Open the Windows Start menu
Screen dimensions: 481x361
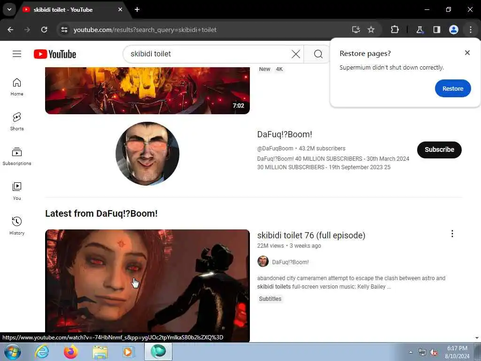click(x=13, y=352)
